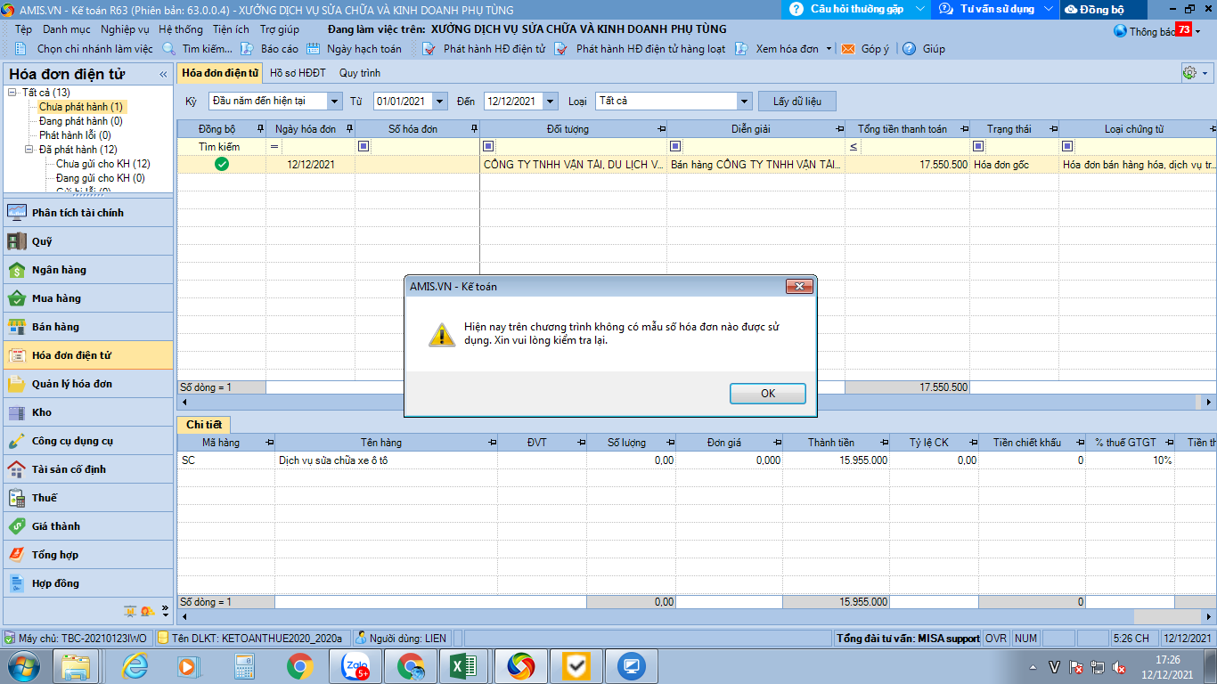The width and height of the screenshot is (1217, 684).
Task: Click the Ngày hạch toán calendar icon
Action: [x=313, y=49]
